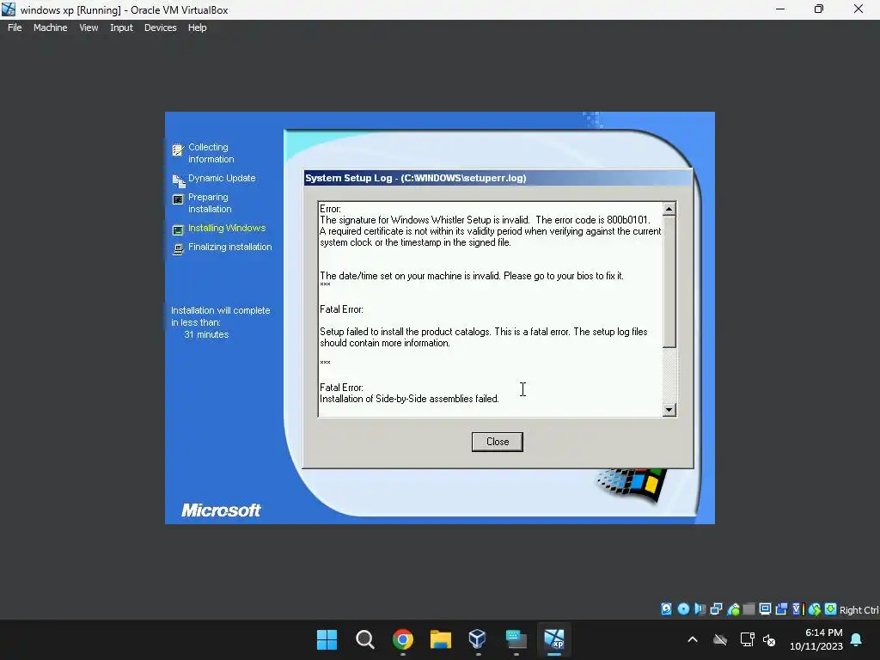This screenshot has width=880, height=660.
Task: Click the recording status icon
Action: [781, 609]
